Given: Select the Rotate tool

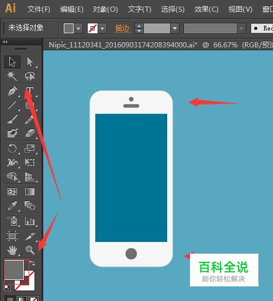Looking at the screenshot, I should click(x=12, y=148).
